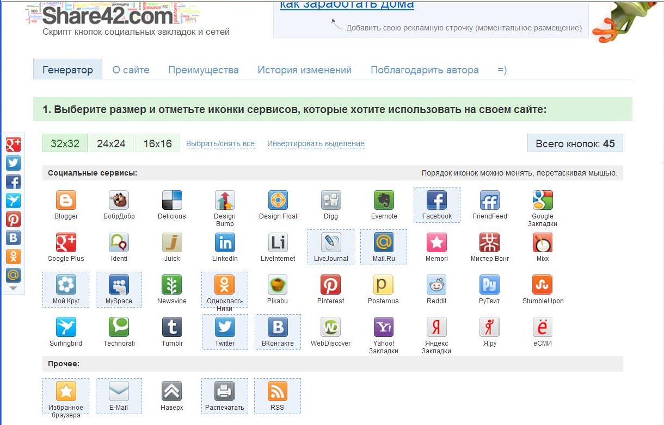The width and height of the screenshot is (664, 425).
Task: Deselect the Мой Круг service icon
Action: (x=66, y=285)
